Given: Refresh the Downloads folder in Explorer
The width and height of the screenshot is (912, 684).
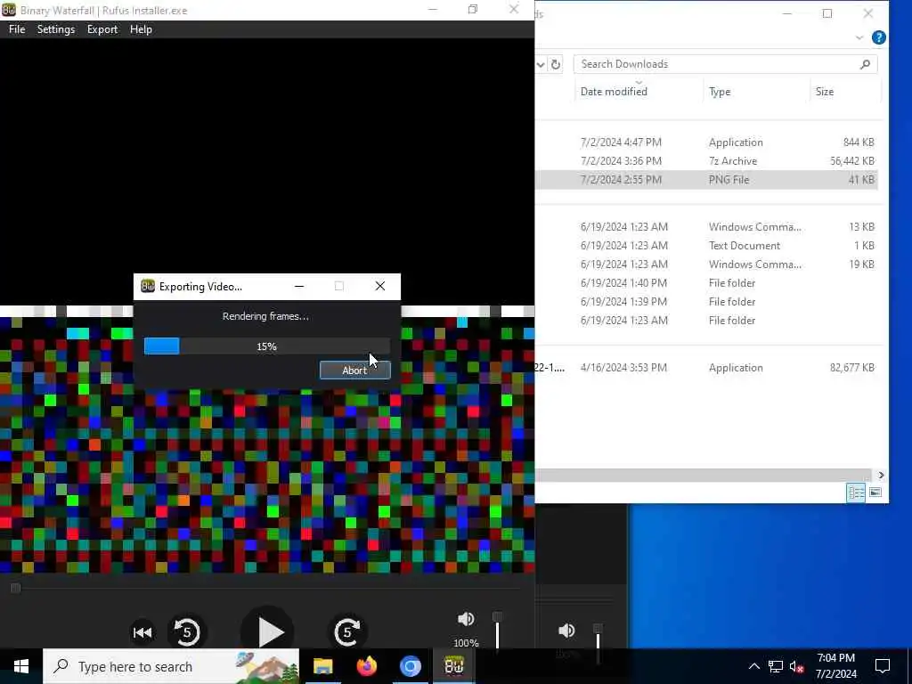Looking at the screenshot, I should pos(556,64).
